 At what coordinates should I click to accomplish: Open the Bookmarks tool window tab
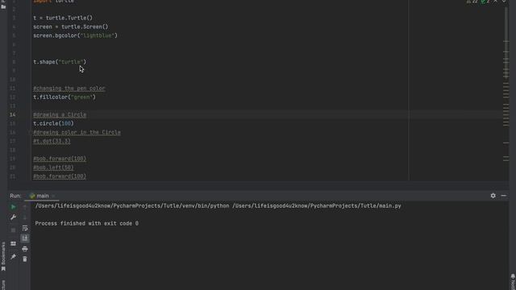point(3,256)
